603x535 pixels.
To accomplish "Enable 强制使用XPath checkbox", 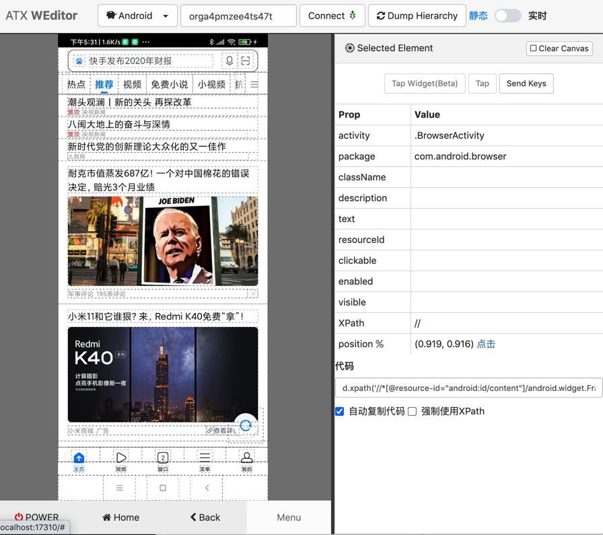I will (x=413, y=412).
